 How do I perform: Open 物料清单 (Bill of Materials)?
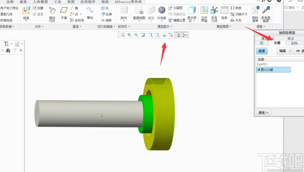point(255,14)
